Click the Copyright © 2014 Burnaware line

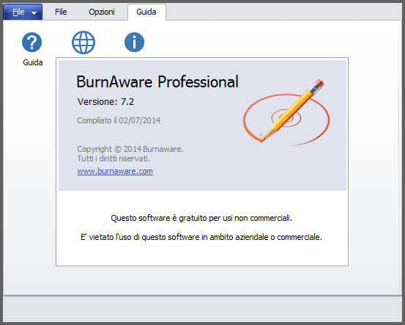(x=130, y=149)
